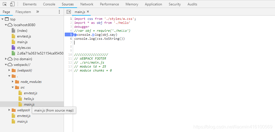275x132 pixels.
Task: Open the Security tab
Action: pos(175,4)
